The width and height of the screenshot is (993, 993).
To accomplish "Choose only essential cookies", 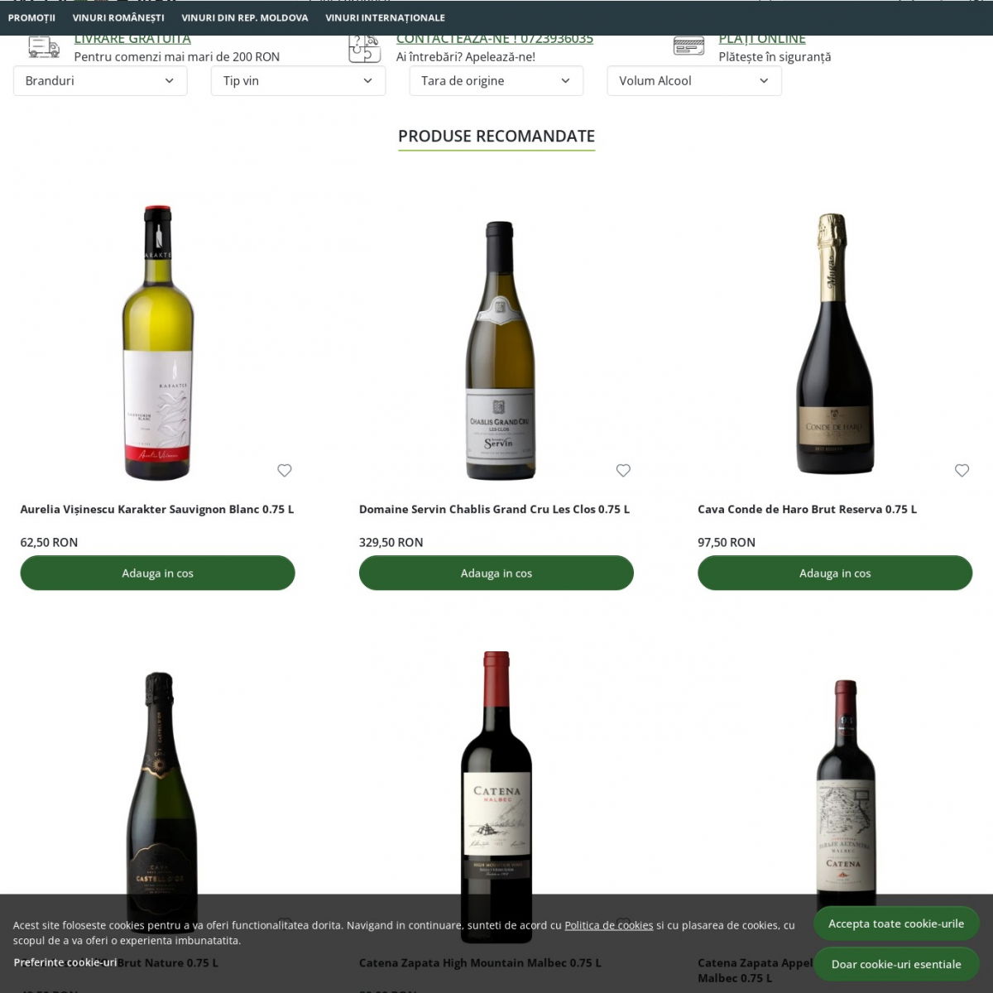I will 896,964.
